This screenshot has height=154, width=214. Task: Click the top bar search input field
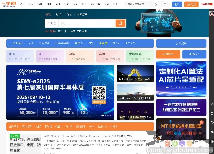tap(139, 4)
